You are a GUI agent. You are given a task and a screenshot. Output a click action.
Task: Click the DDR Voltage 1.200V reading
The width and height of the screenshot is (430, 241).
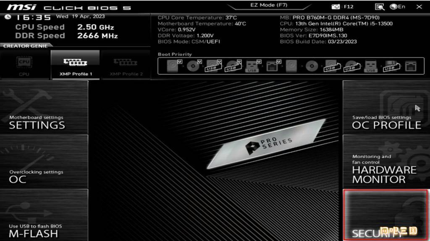pos(186,36)
